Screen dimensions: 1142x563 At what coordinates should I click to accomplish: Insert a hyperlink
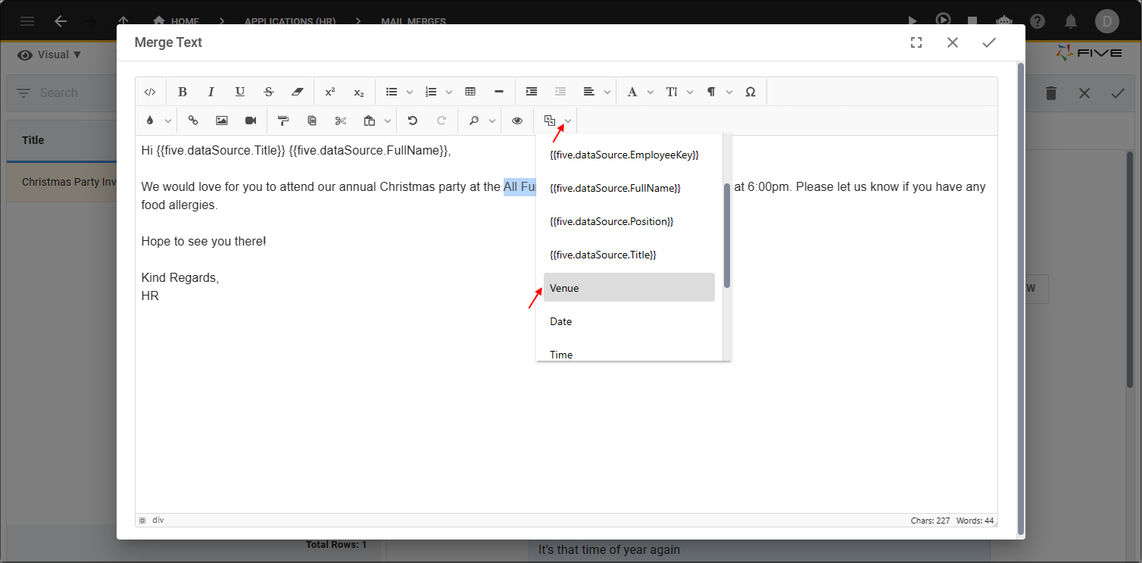pos(193,120)
